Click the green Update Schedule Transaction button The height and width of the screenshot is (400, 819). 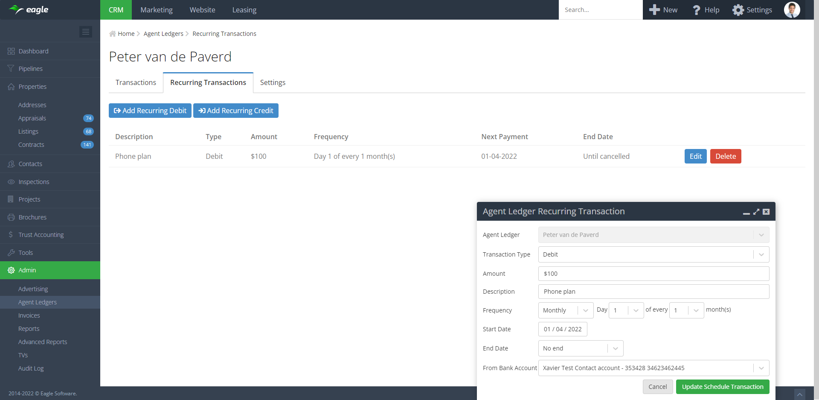[723, 387]
